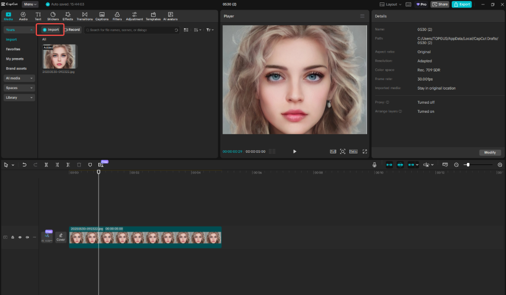
Task: Open Favorites in the sidebar
Action: [x=13, y=49]
